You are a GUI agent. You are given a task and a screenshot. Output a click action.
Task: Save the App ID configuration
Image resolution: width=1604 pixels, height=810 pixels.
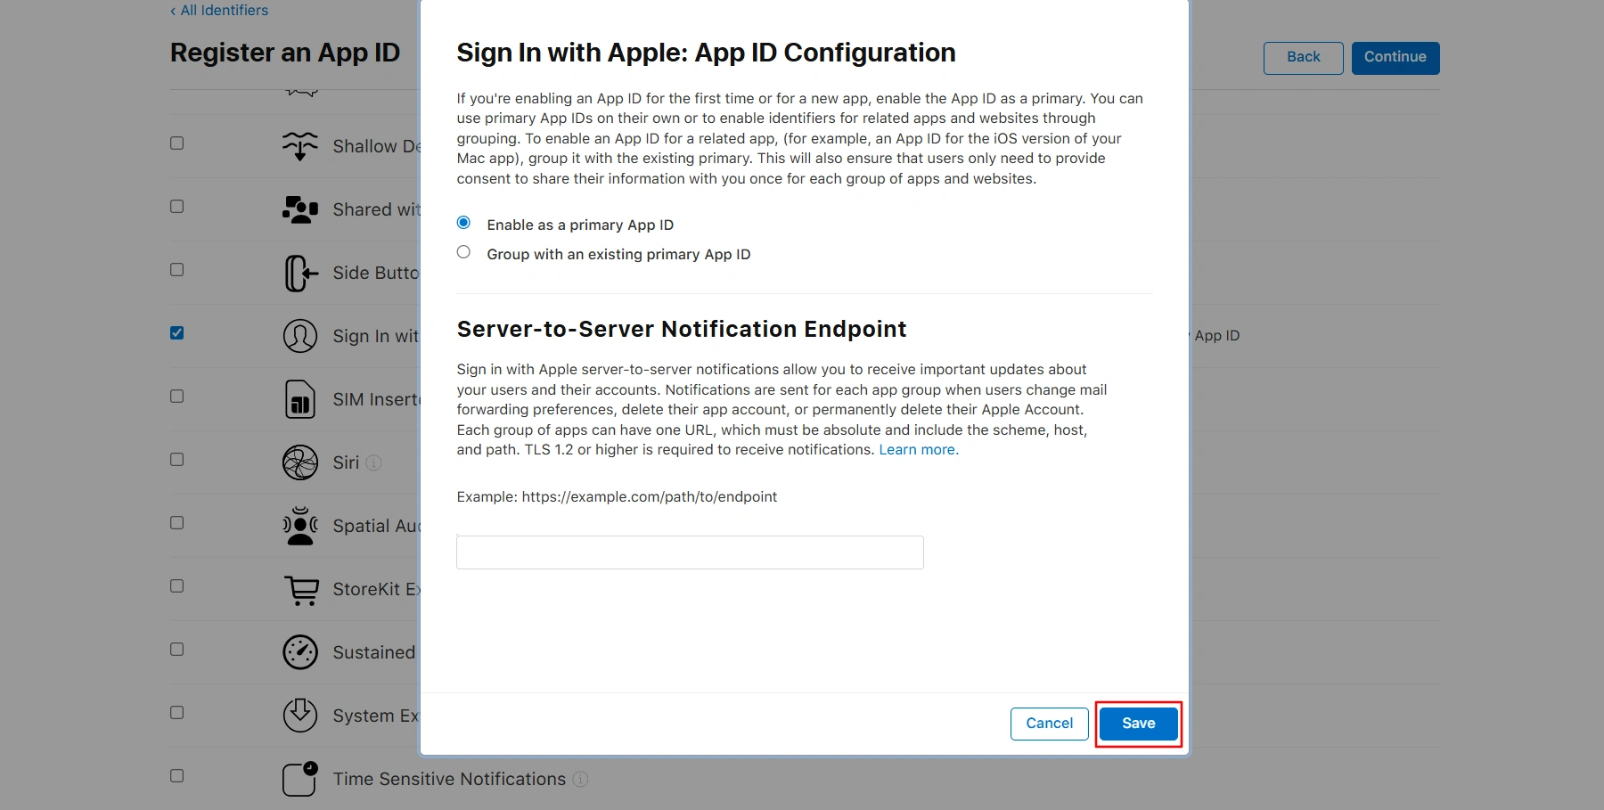point(1138,724)
